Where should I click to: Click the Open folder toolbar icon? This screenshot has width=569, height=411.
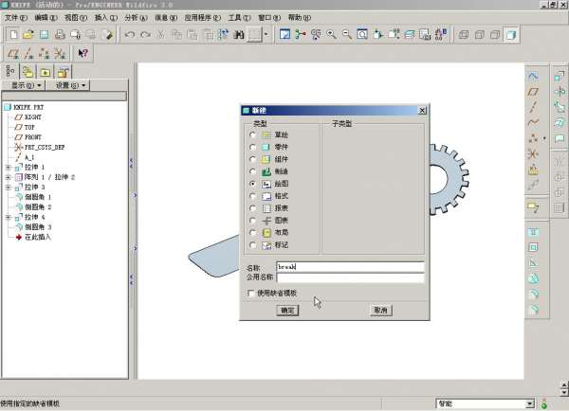click(28, 35)
